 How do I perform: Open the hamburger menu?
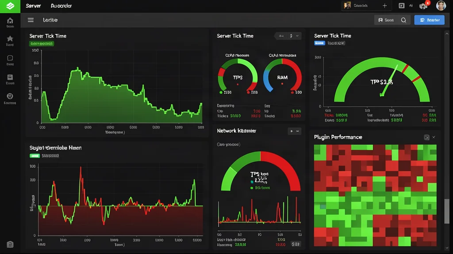pos(31,20)
